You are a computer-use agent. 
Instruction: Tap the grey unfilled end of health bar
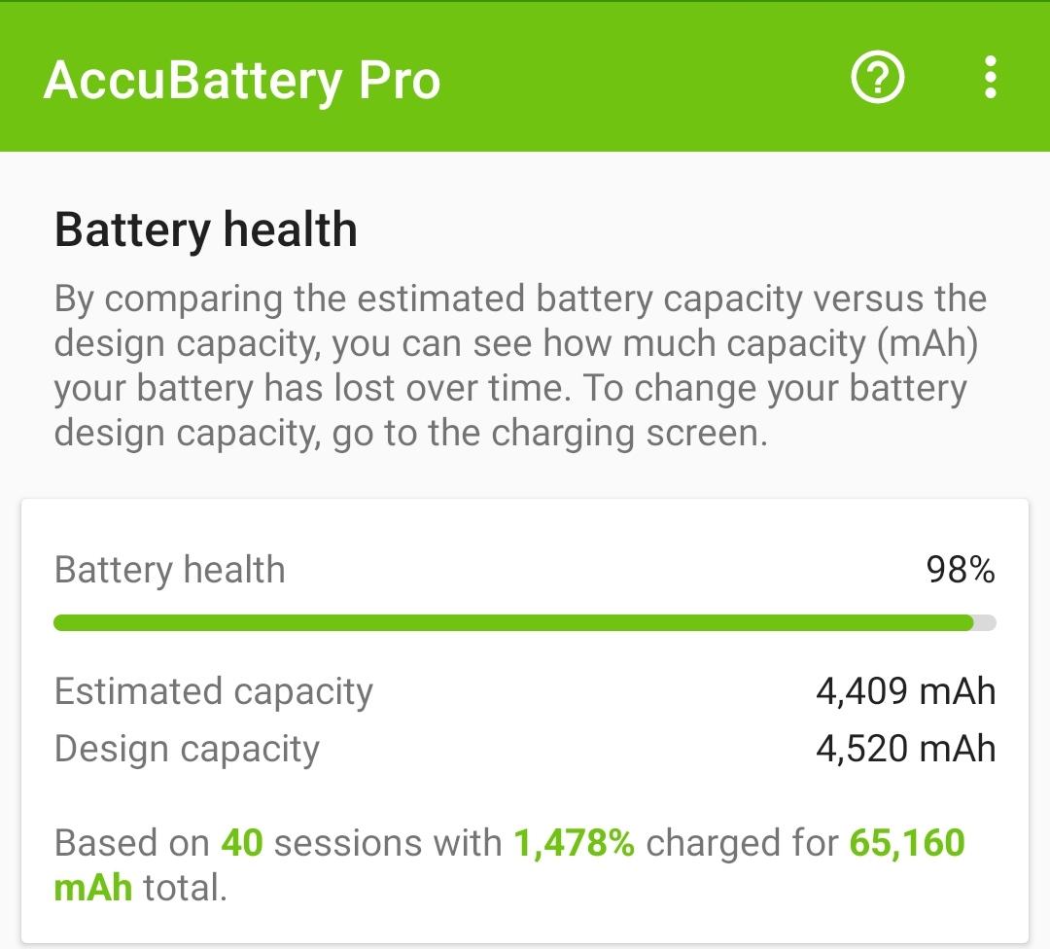pyautogui.click(x=985, y=623)
